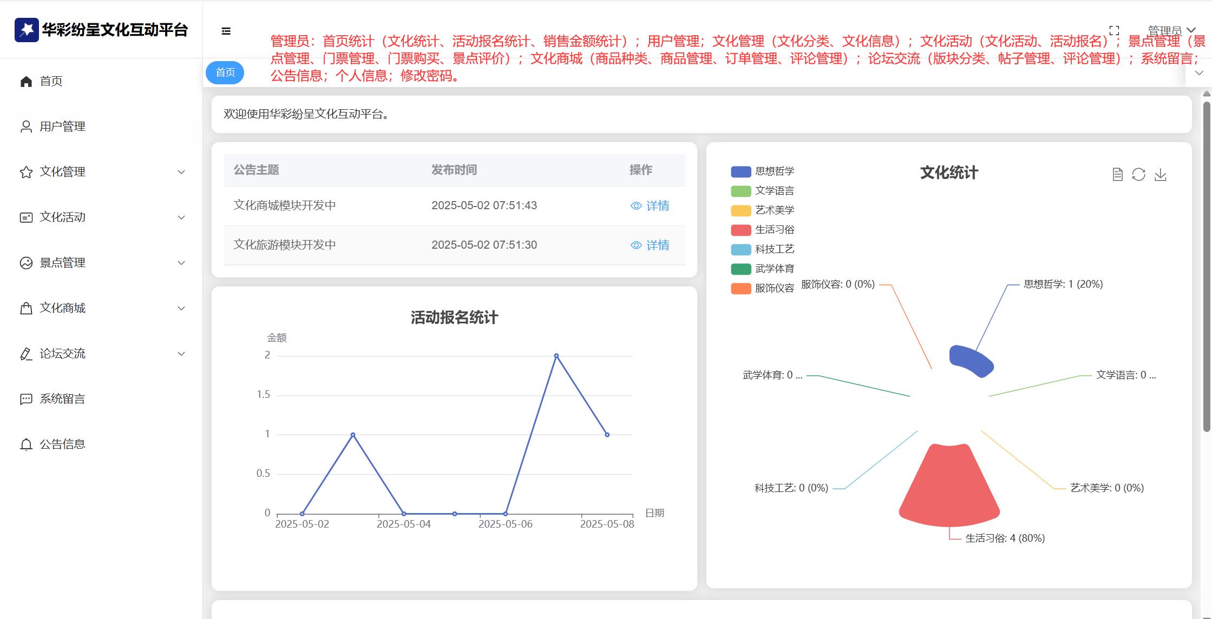Image resolution: width=1212 pixels, height=619 pixels.
Task: Open 系统留言 in the sidebar menu
Action: (x=62, y=399)
